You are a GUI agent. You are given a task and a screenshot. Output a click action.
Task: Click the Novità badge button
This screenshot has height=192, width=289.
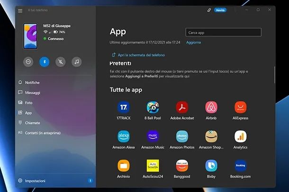pos(220,10)
